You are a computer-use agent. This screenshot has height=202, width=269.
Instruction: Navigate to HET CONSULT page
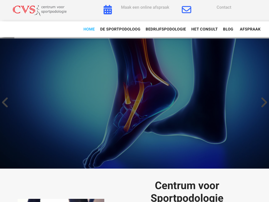pos(204,29)
